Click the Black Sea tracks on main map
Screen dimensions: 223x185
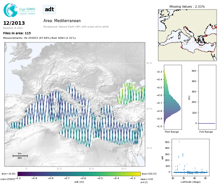coord(131,93)
